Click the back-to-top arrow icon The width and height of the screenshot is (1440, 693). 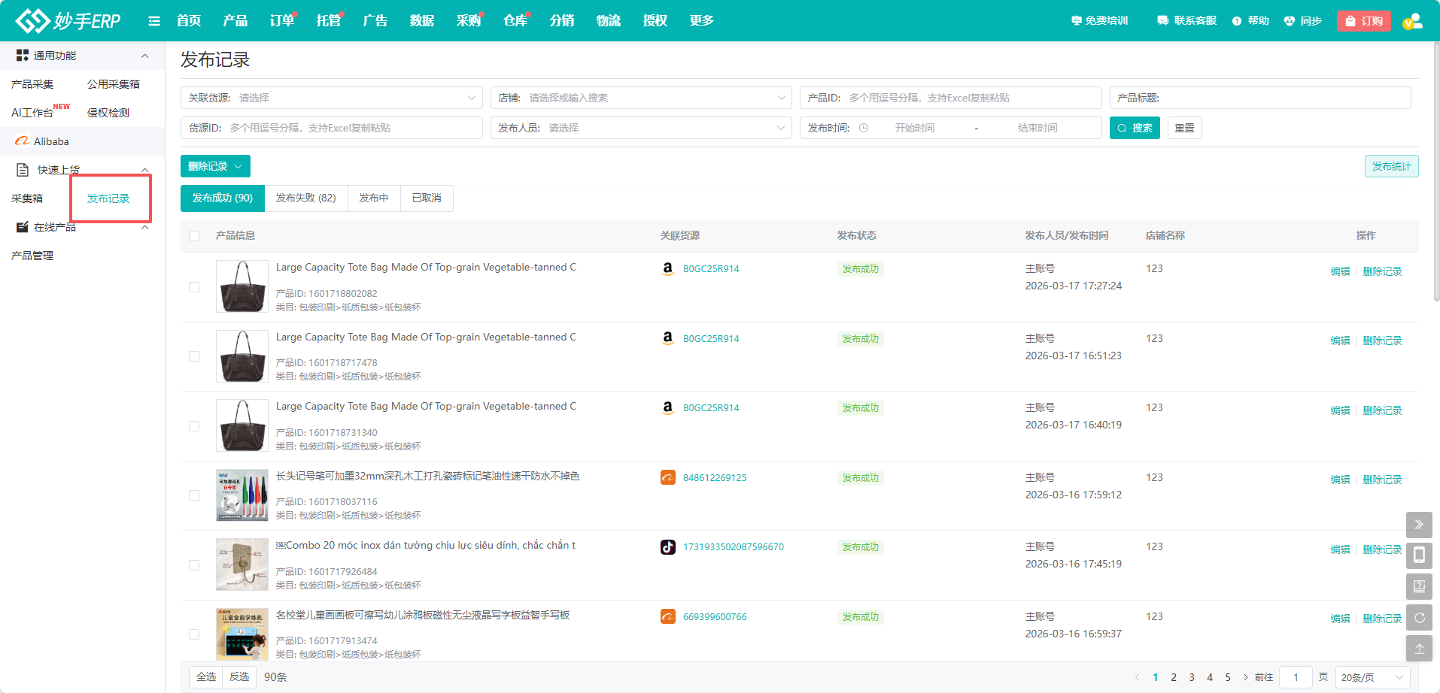tap(1419, 649)
